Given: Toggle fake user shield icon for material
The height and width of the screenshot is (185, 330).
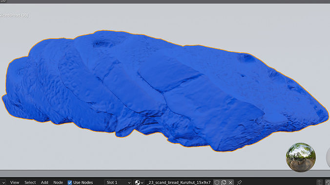Looking at the screenshot, I should pos(217,182).
